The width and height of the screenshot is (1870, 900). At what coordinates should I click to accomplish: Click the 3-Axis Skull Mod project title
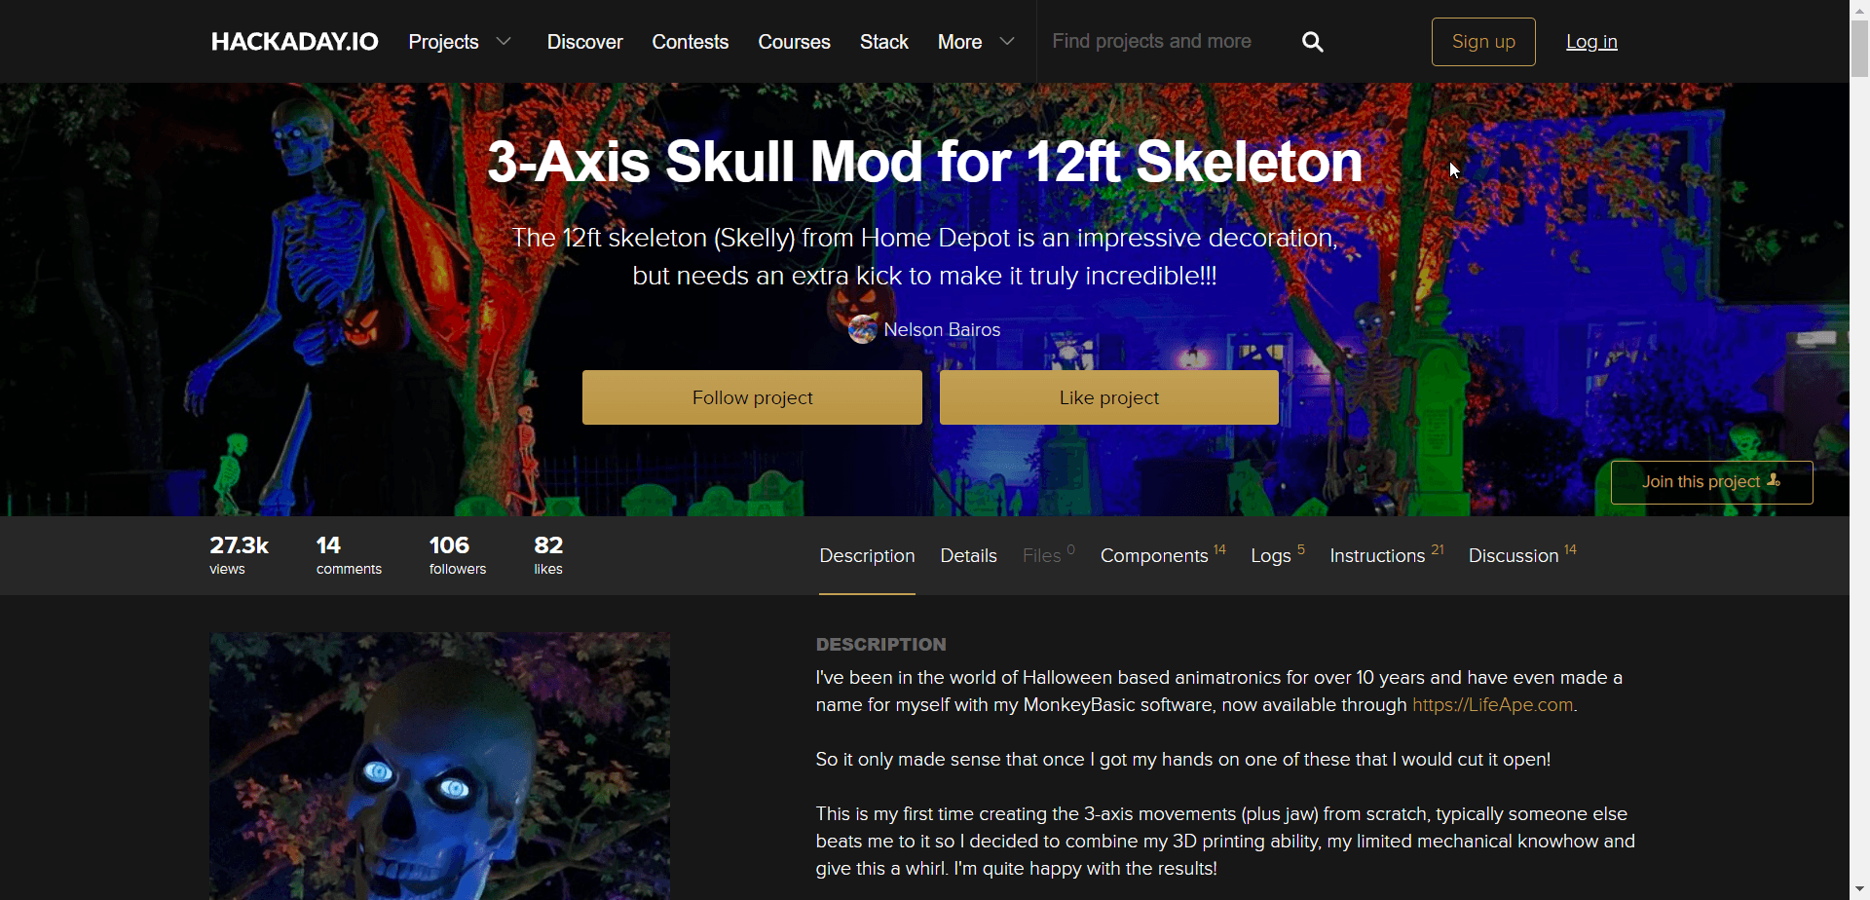tap(924, 162)
